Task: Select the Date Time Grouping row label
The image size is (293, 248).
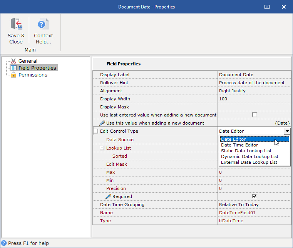Action: click(122, 205)
